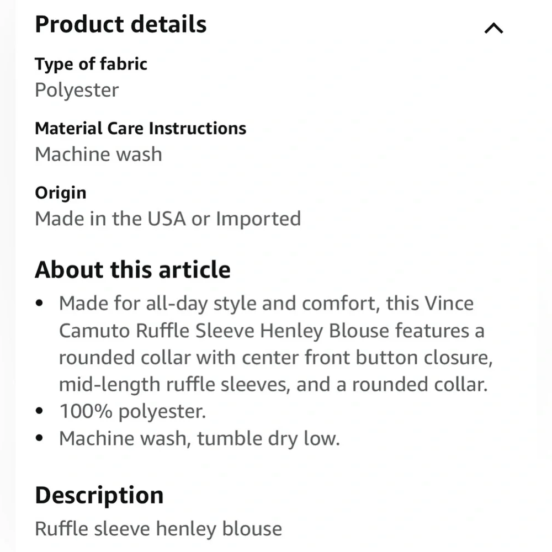Click the bullet point before '100% polyester'
Viewport: 552px width, 552px height.
click(x=39, y=412)
